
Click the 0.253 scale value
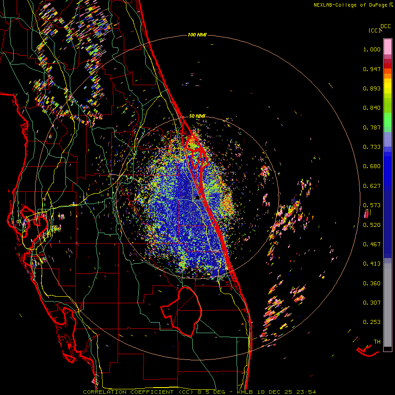pyautogui.click(x=372, y=322)
